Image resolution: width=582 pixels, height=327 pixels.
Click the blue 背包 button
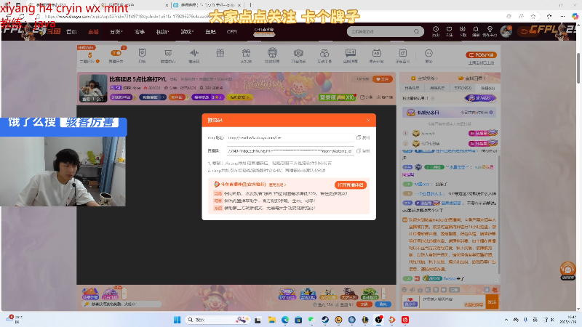pyautogui.click(x=383, y=304)
